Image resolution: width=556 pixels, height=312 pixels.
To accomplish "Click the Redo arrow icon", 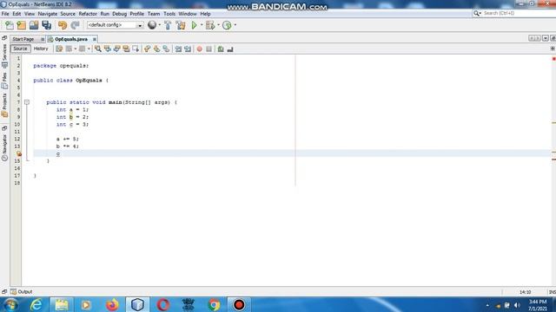I will point(75,25).
